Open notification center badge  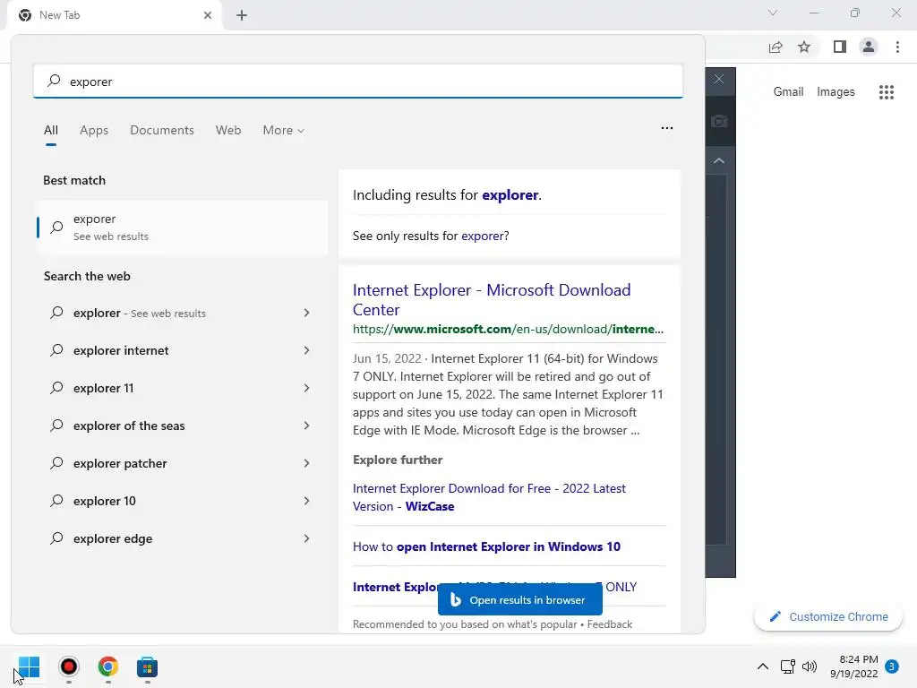pos(892,666)
